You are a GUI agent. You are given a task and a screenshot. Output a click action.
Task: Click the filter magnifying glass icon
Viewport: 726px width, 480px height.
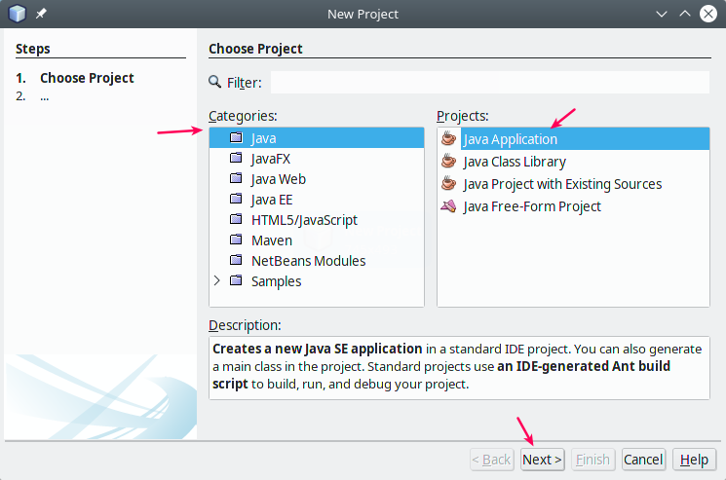[x=214, y=82]
